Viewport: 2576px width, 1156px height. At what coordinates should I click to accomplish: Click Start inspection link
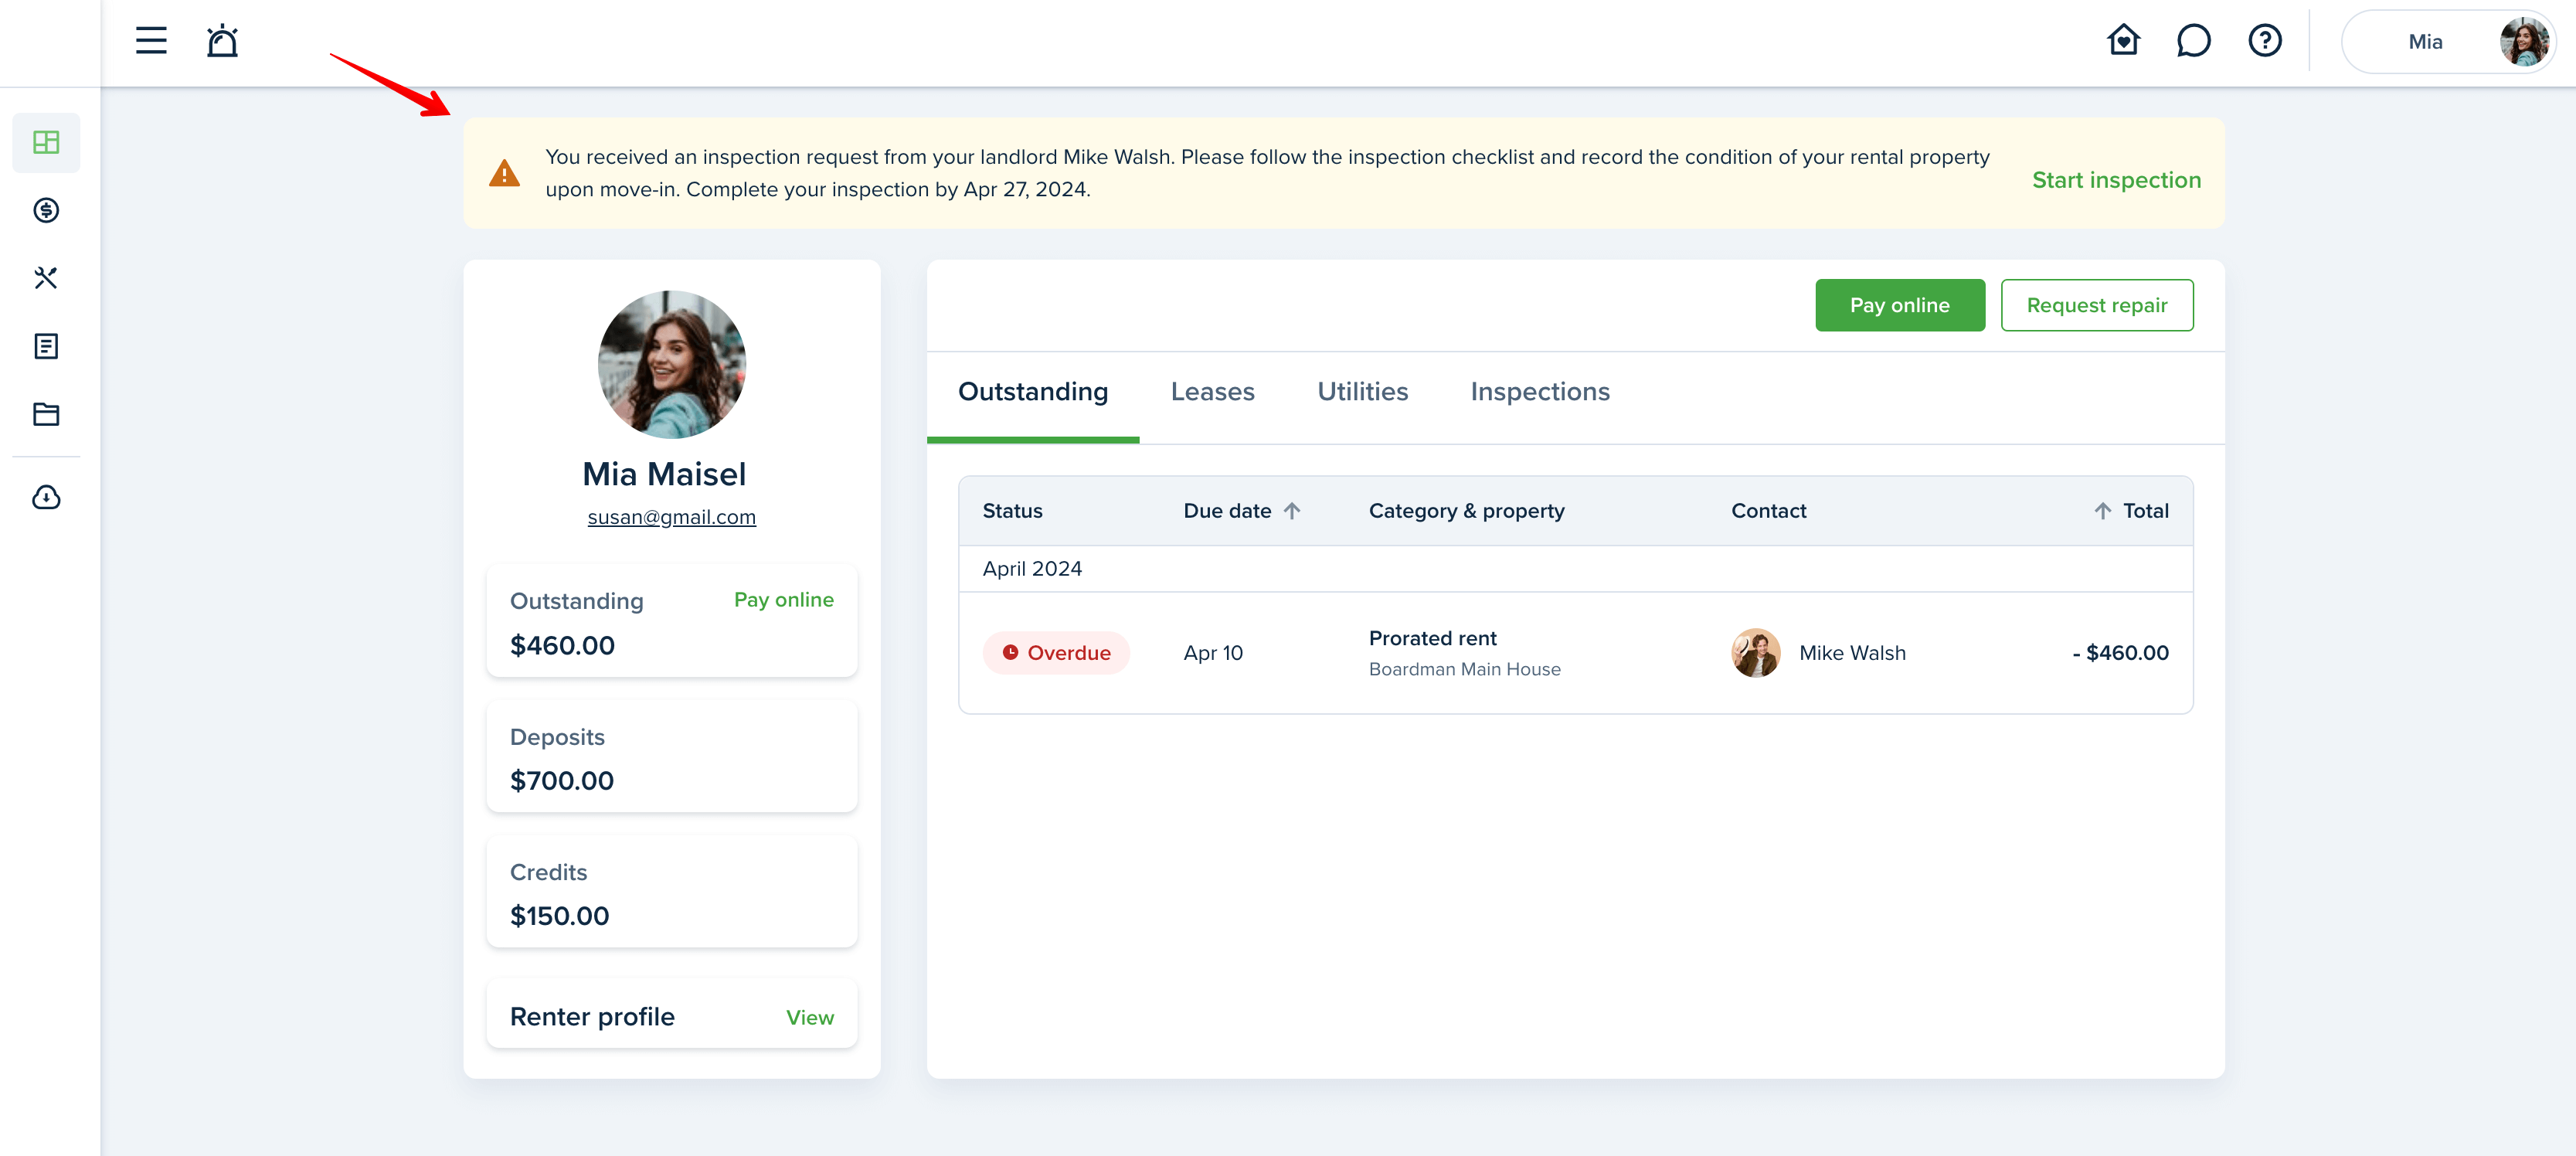click(x=2116, y=180)
